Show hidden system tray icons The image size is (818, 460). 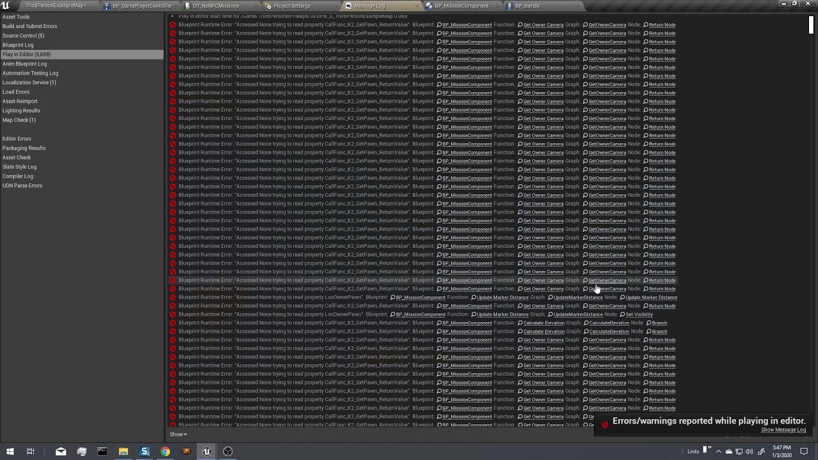718,452
